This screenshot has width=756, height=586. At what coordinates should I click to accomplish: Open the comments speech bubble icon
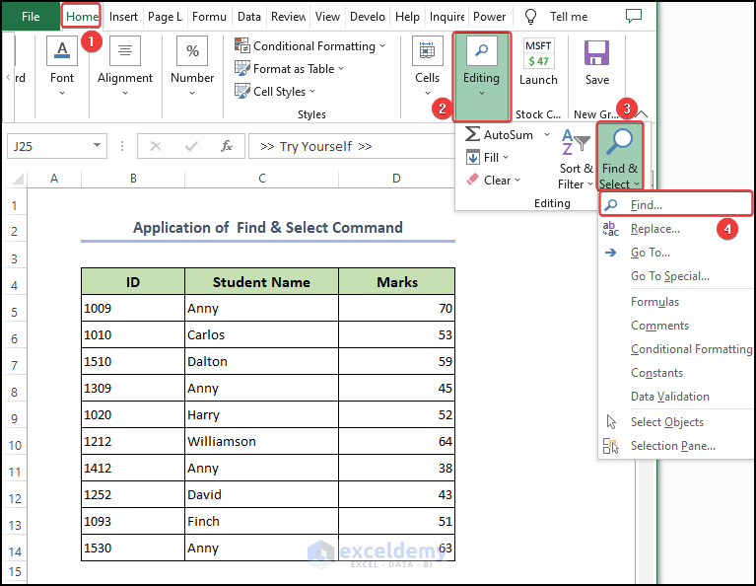pyautogui.click(x=634, y=17)
